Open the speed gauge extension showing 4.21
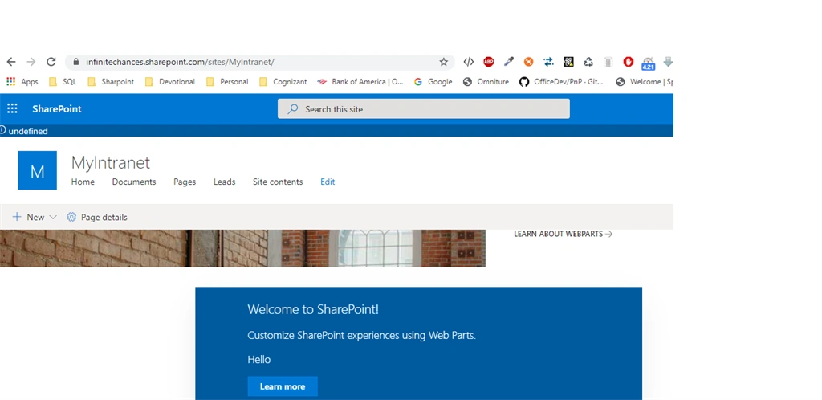 point(649,63)
